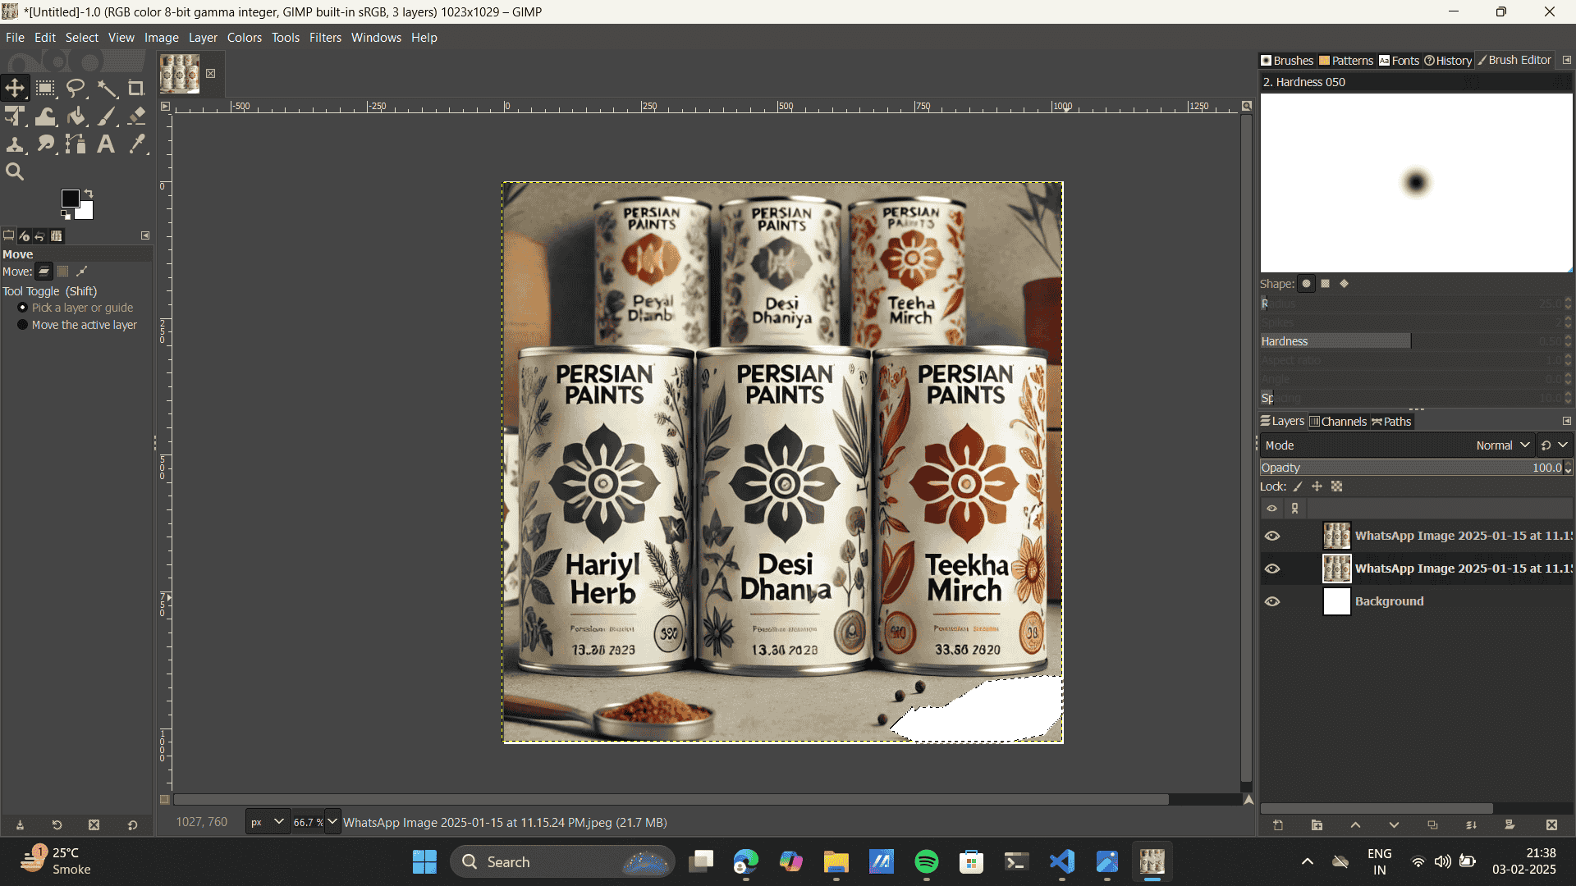Select the Smudge tool
1576x886 pixels.
pos(45,144)
